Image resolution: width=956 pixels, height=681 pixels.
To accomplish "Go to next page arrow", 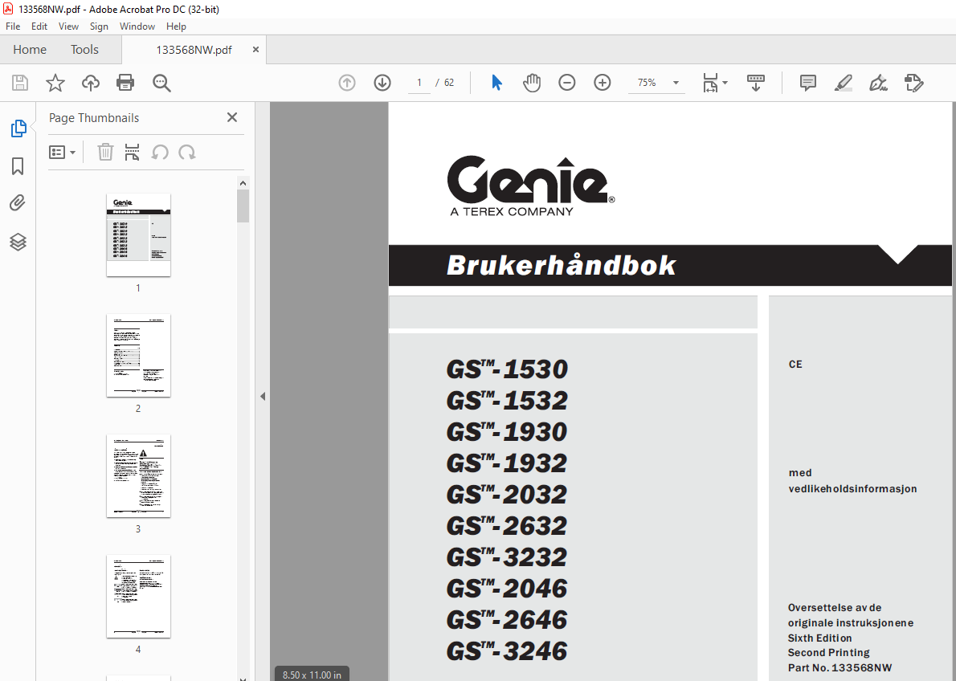I will click(382, 82).
